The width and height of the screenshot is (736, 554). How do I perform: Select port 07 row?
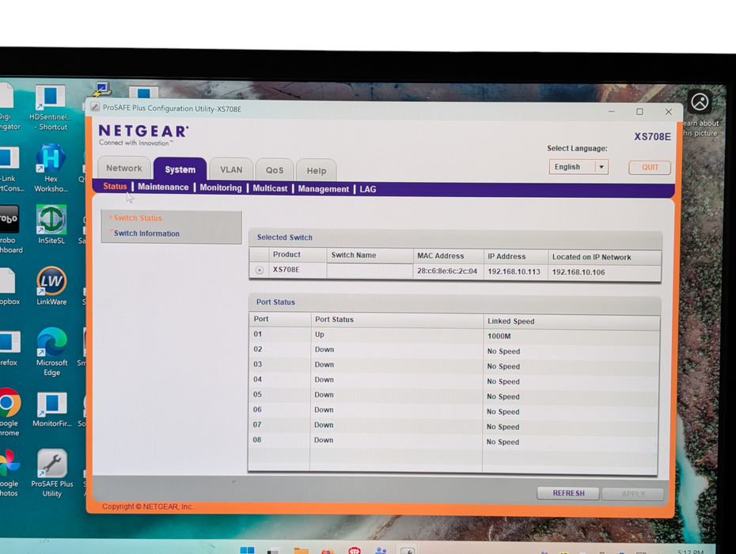tap(453, 425)
